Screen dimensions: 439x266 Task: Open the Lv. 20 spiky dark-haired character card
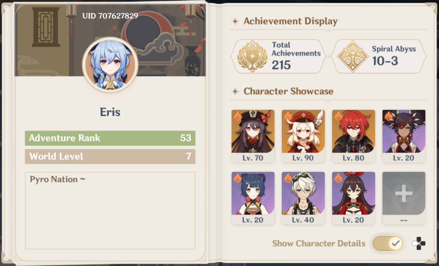click(x=404, y=136)
